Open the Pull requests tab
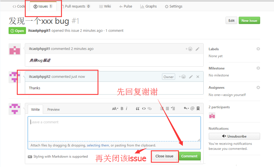This screenshot has height=167, width=274. (76, 6)
